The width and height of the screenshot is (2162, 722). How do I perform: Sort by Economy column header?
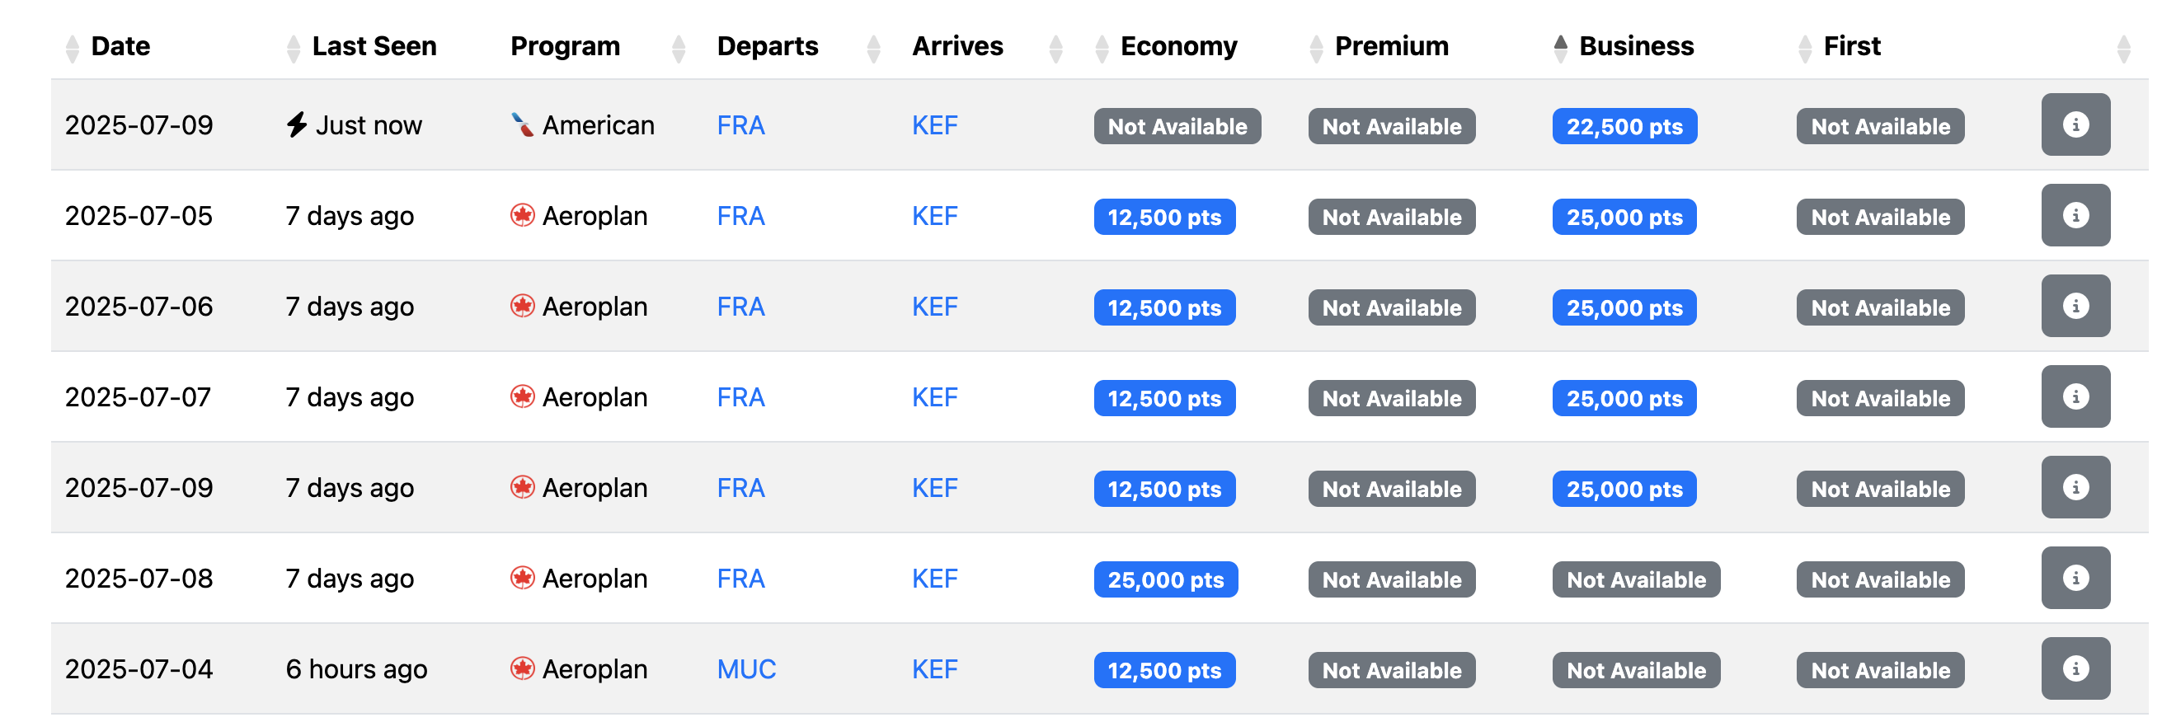click(1177, 46)
